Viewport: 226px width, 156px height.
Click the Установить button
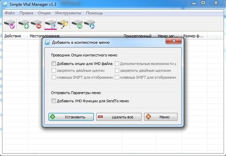pos(71,117)
